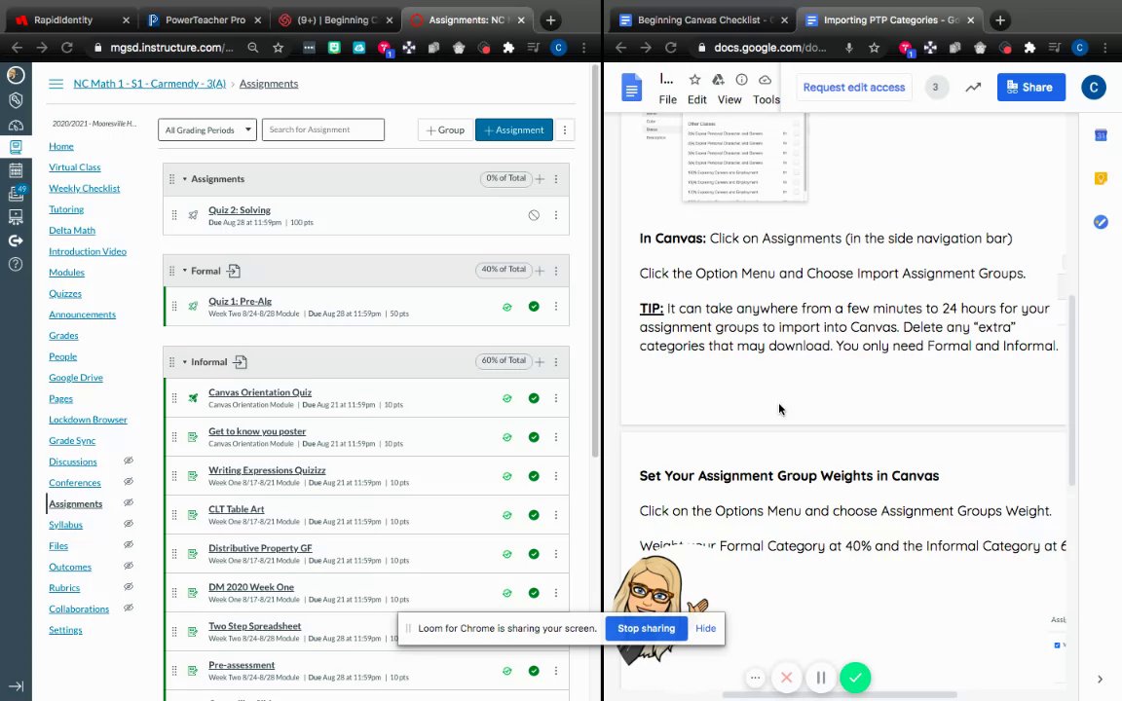The width and height of the screenshot is (1122, 701).
Task: Click the Canvas address bar URL
Action: [x=171, y=47]
